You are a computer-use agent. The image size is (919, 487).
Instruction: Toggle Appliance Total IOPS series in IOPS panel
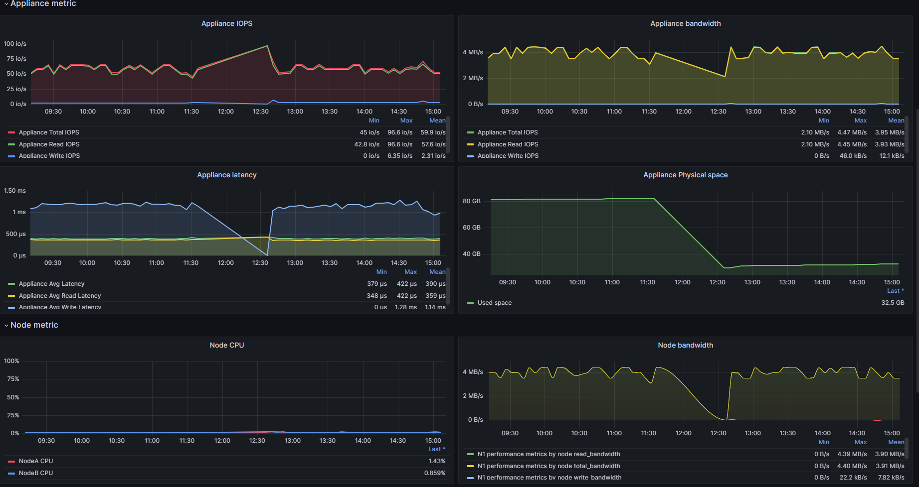(x=49, y=132)
